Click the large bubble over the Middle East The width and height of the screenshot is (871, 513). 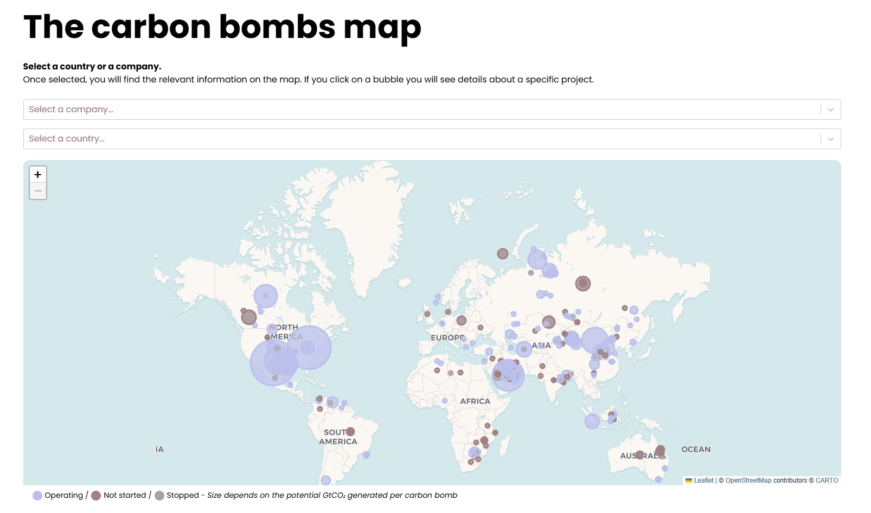point(508,375)
